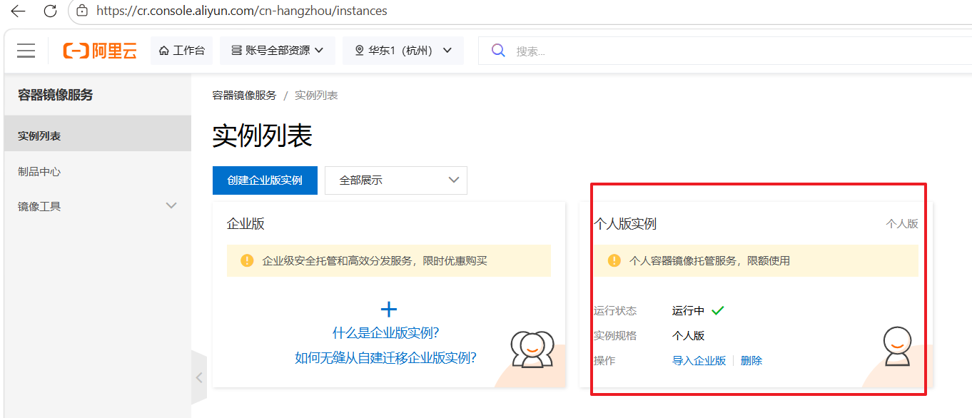Click the 个人版 tag on the card's right
972x418 pixels.
pyautogui.click(x=902, y=224)
